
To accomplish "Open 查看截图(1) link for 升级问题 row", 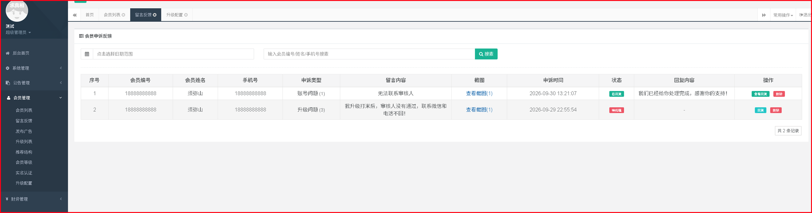I will point(479,110).
